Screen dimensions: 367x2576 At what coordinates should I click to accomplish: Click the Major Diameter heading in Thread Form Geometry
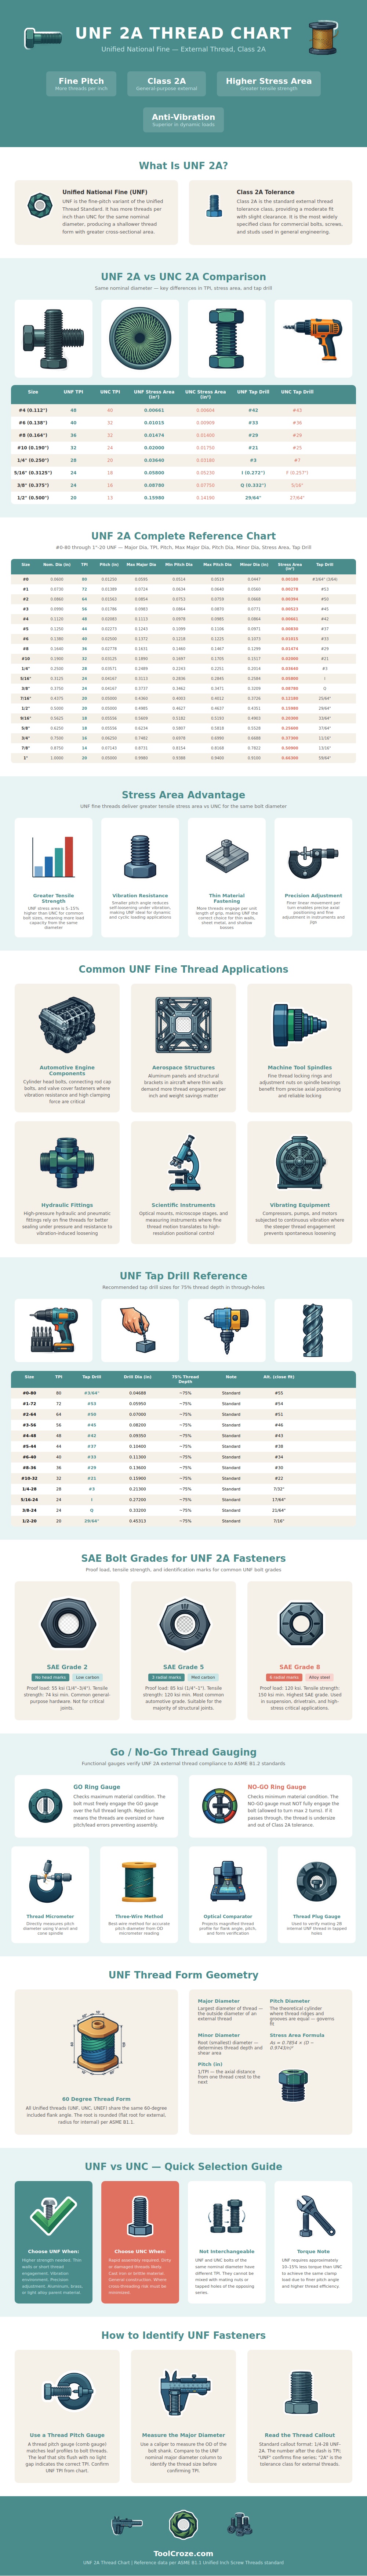[218, 2001]
